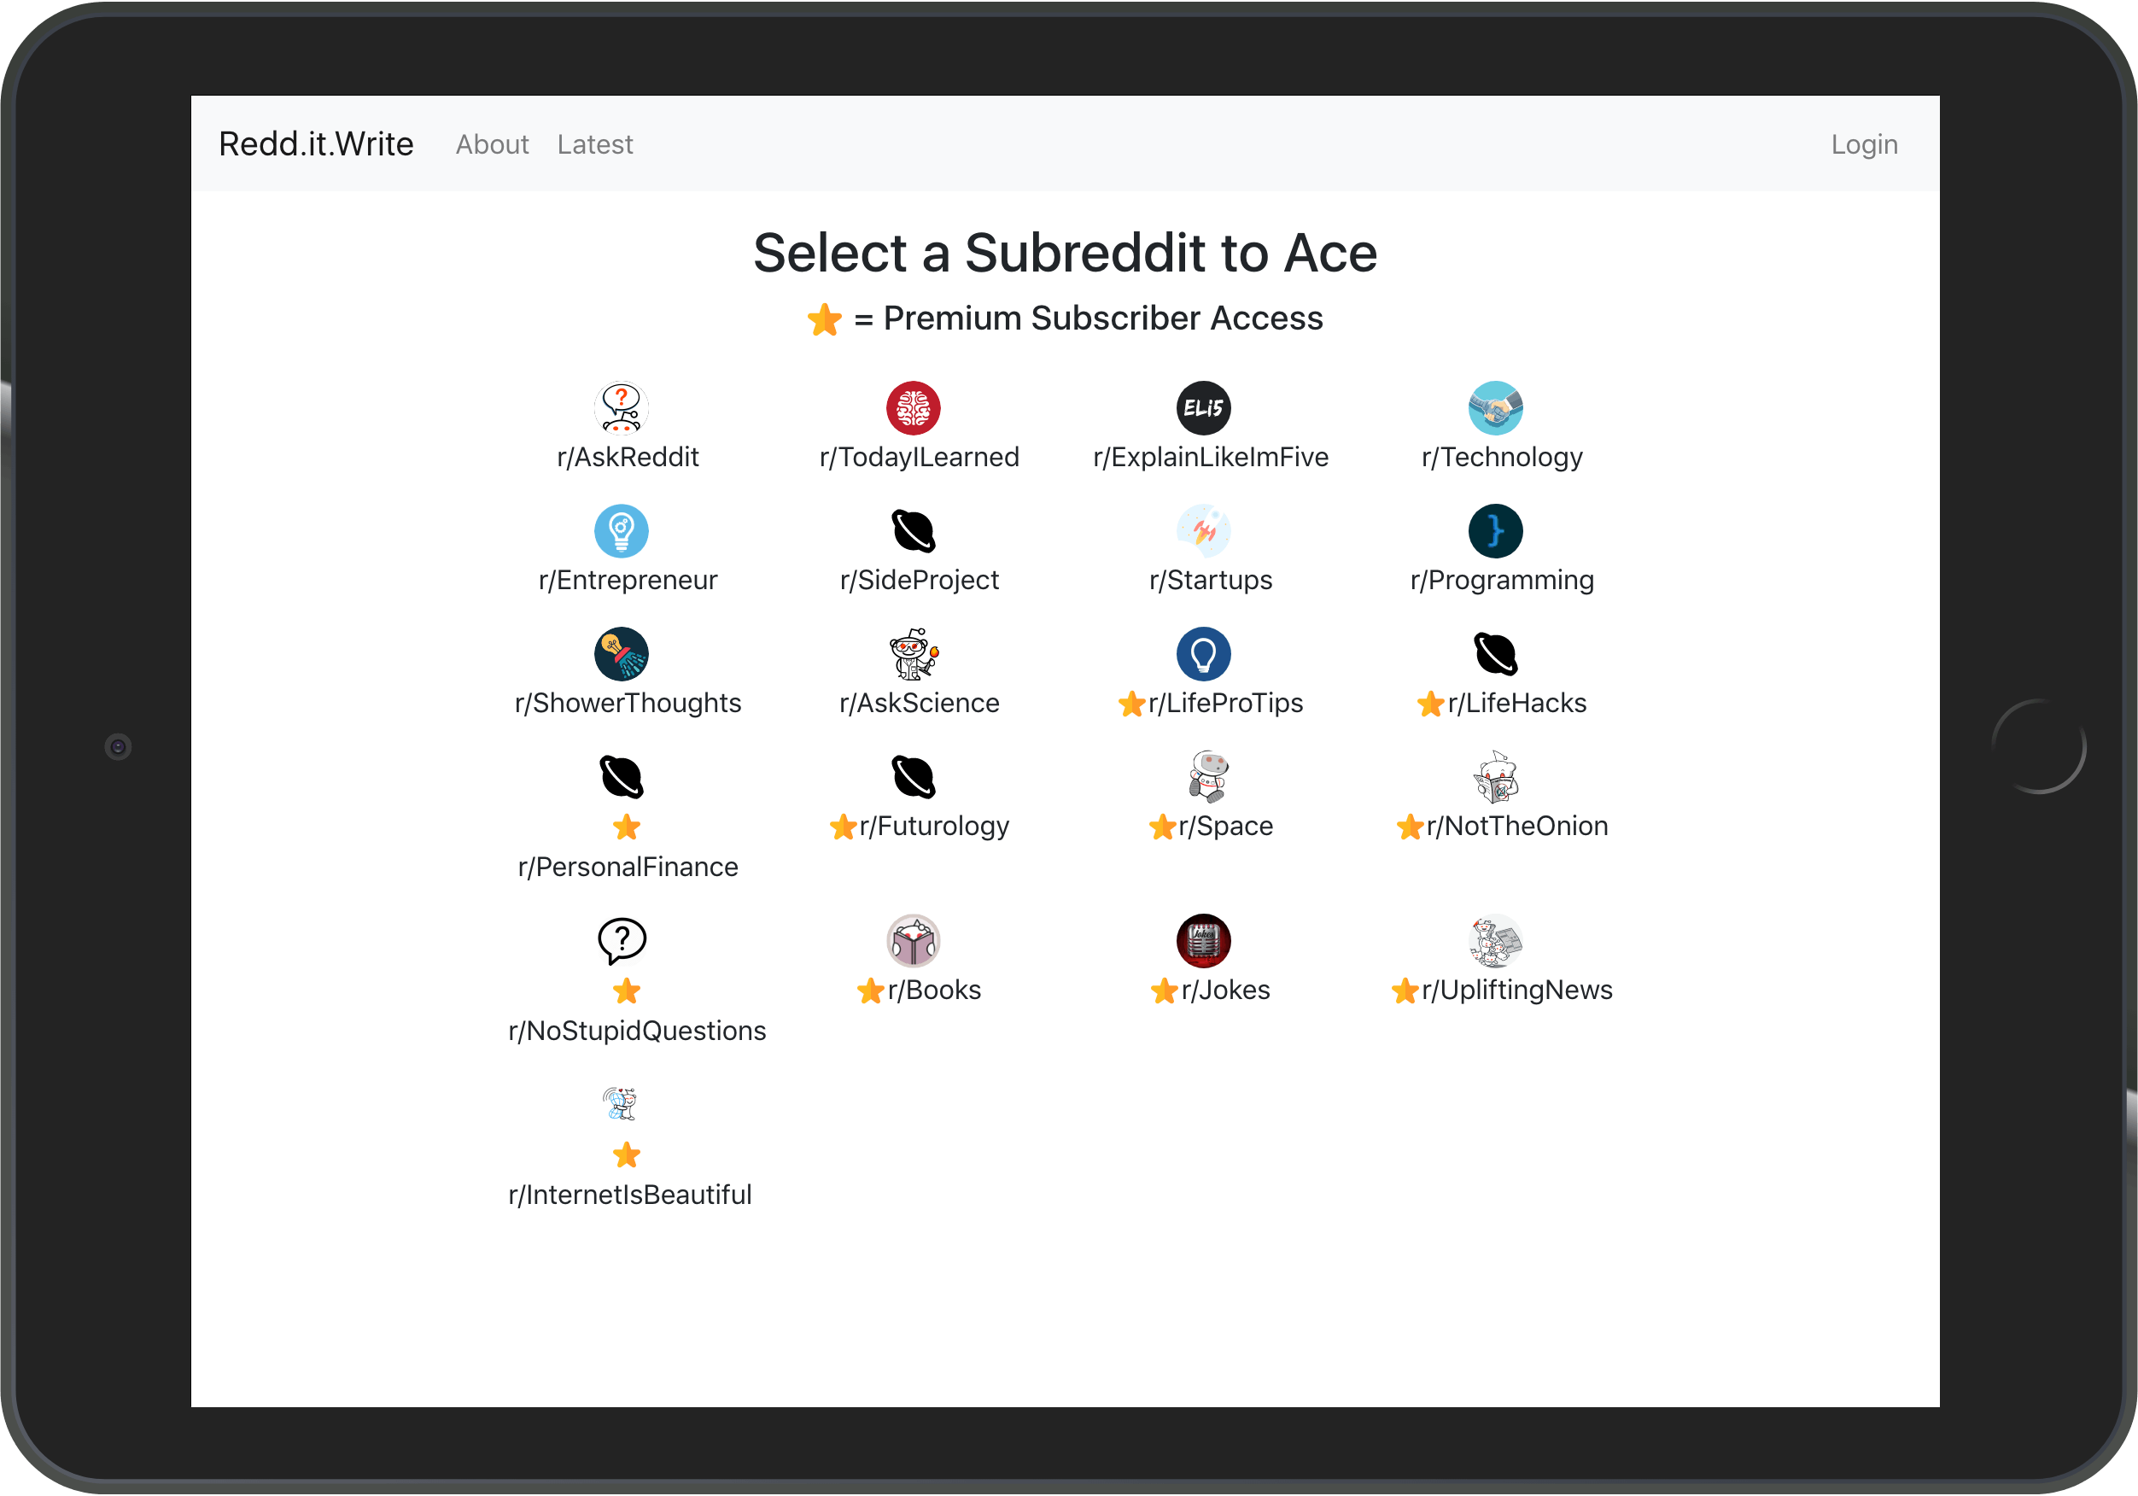Open the r/NotTheOnion newspaper reader icon
This screenshot has width=2138, height=1496.
tap(1495, 777)
